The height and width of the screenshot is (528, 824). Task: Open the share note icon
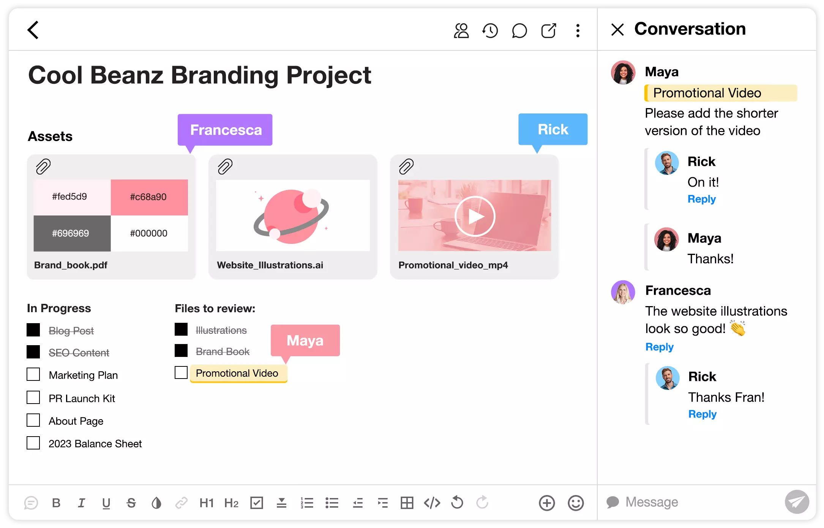(548, 31)
